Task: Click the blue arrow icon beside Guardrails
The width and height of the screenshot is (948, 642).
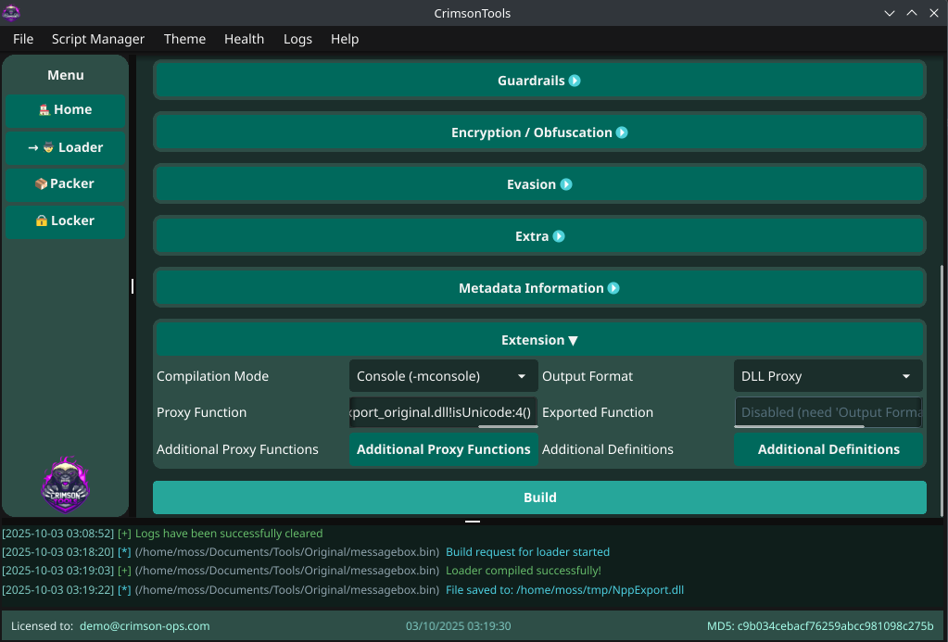Action: click(575, 81)
